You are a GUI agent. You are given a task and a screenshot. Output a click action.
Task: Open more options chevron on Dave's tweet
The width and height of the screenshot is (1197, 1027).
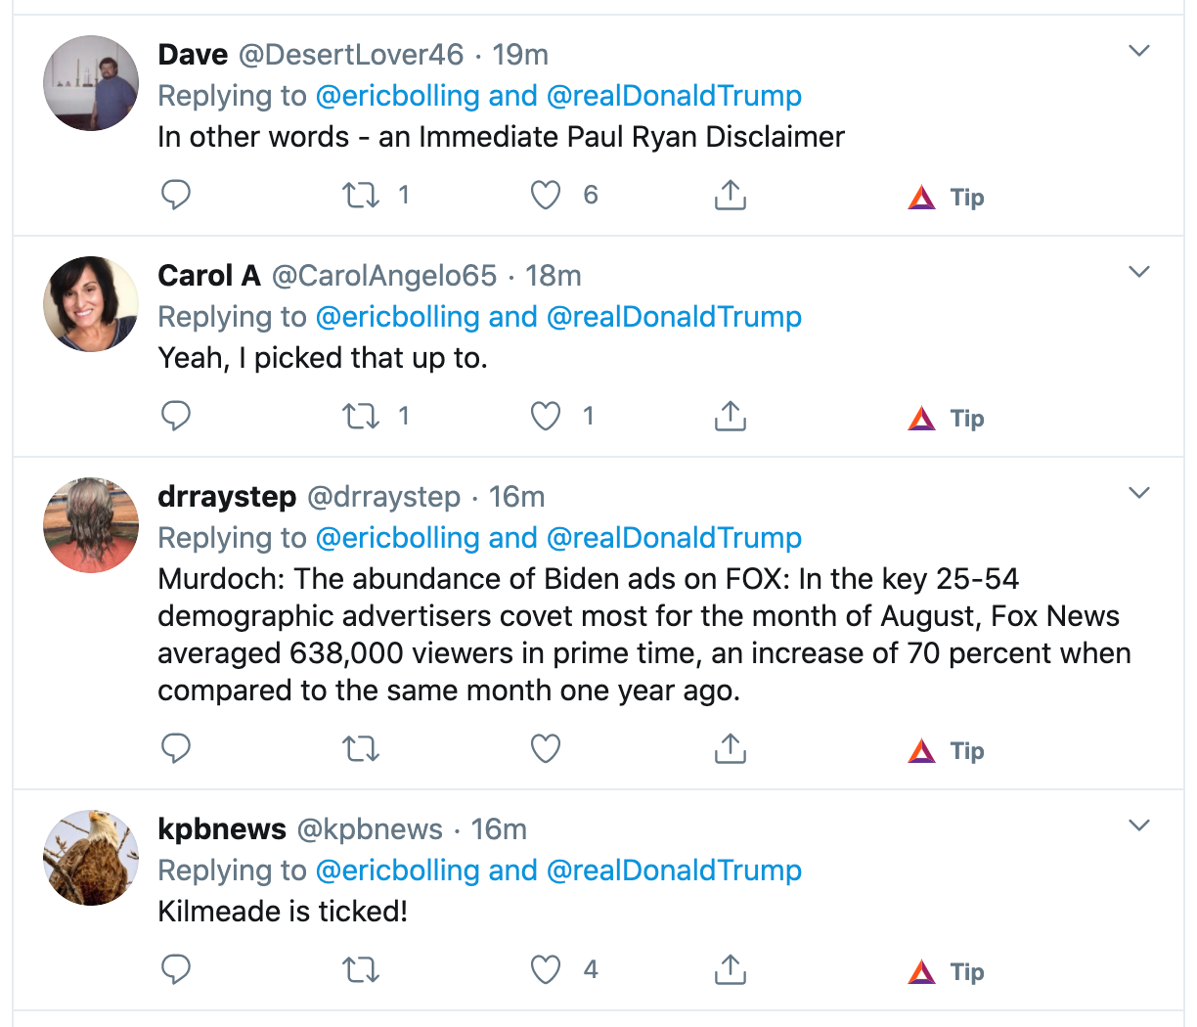[x=1139, y=51]
